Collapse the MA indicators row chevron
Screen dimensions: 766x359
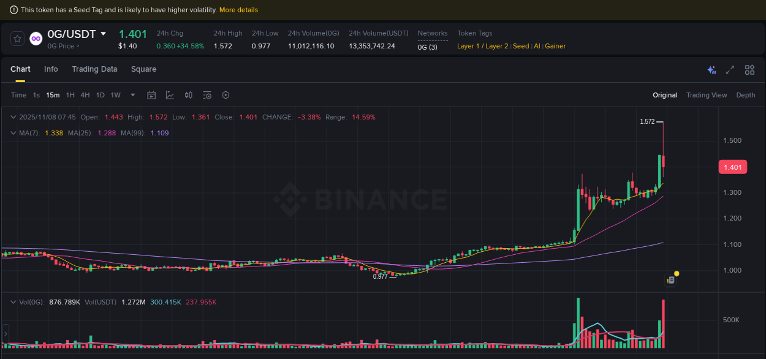[x=12, y=132]
